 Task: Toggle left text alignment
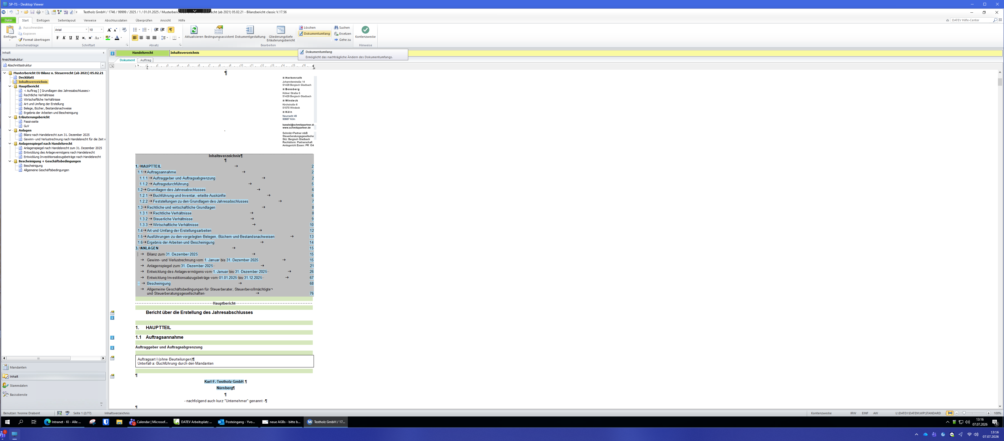135,38
